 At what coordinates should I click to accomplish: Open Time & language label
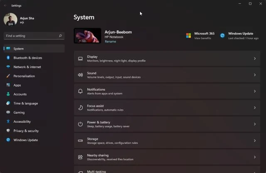26,104
